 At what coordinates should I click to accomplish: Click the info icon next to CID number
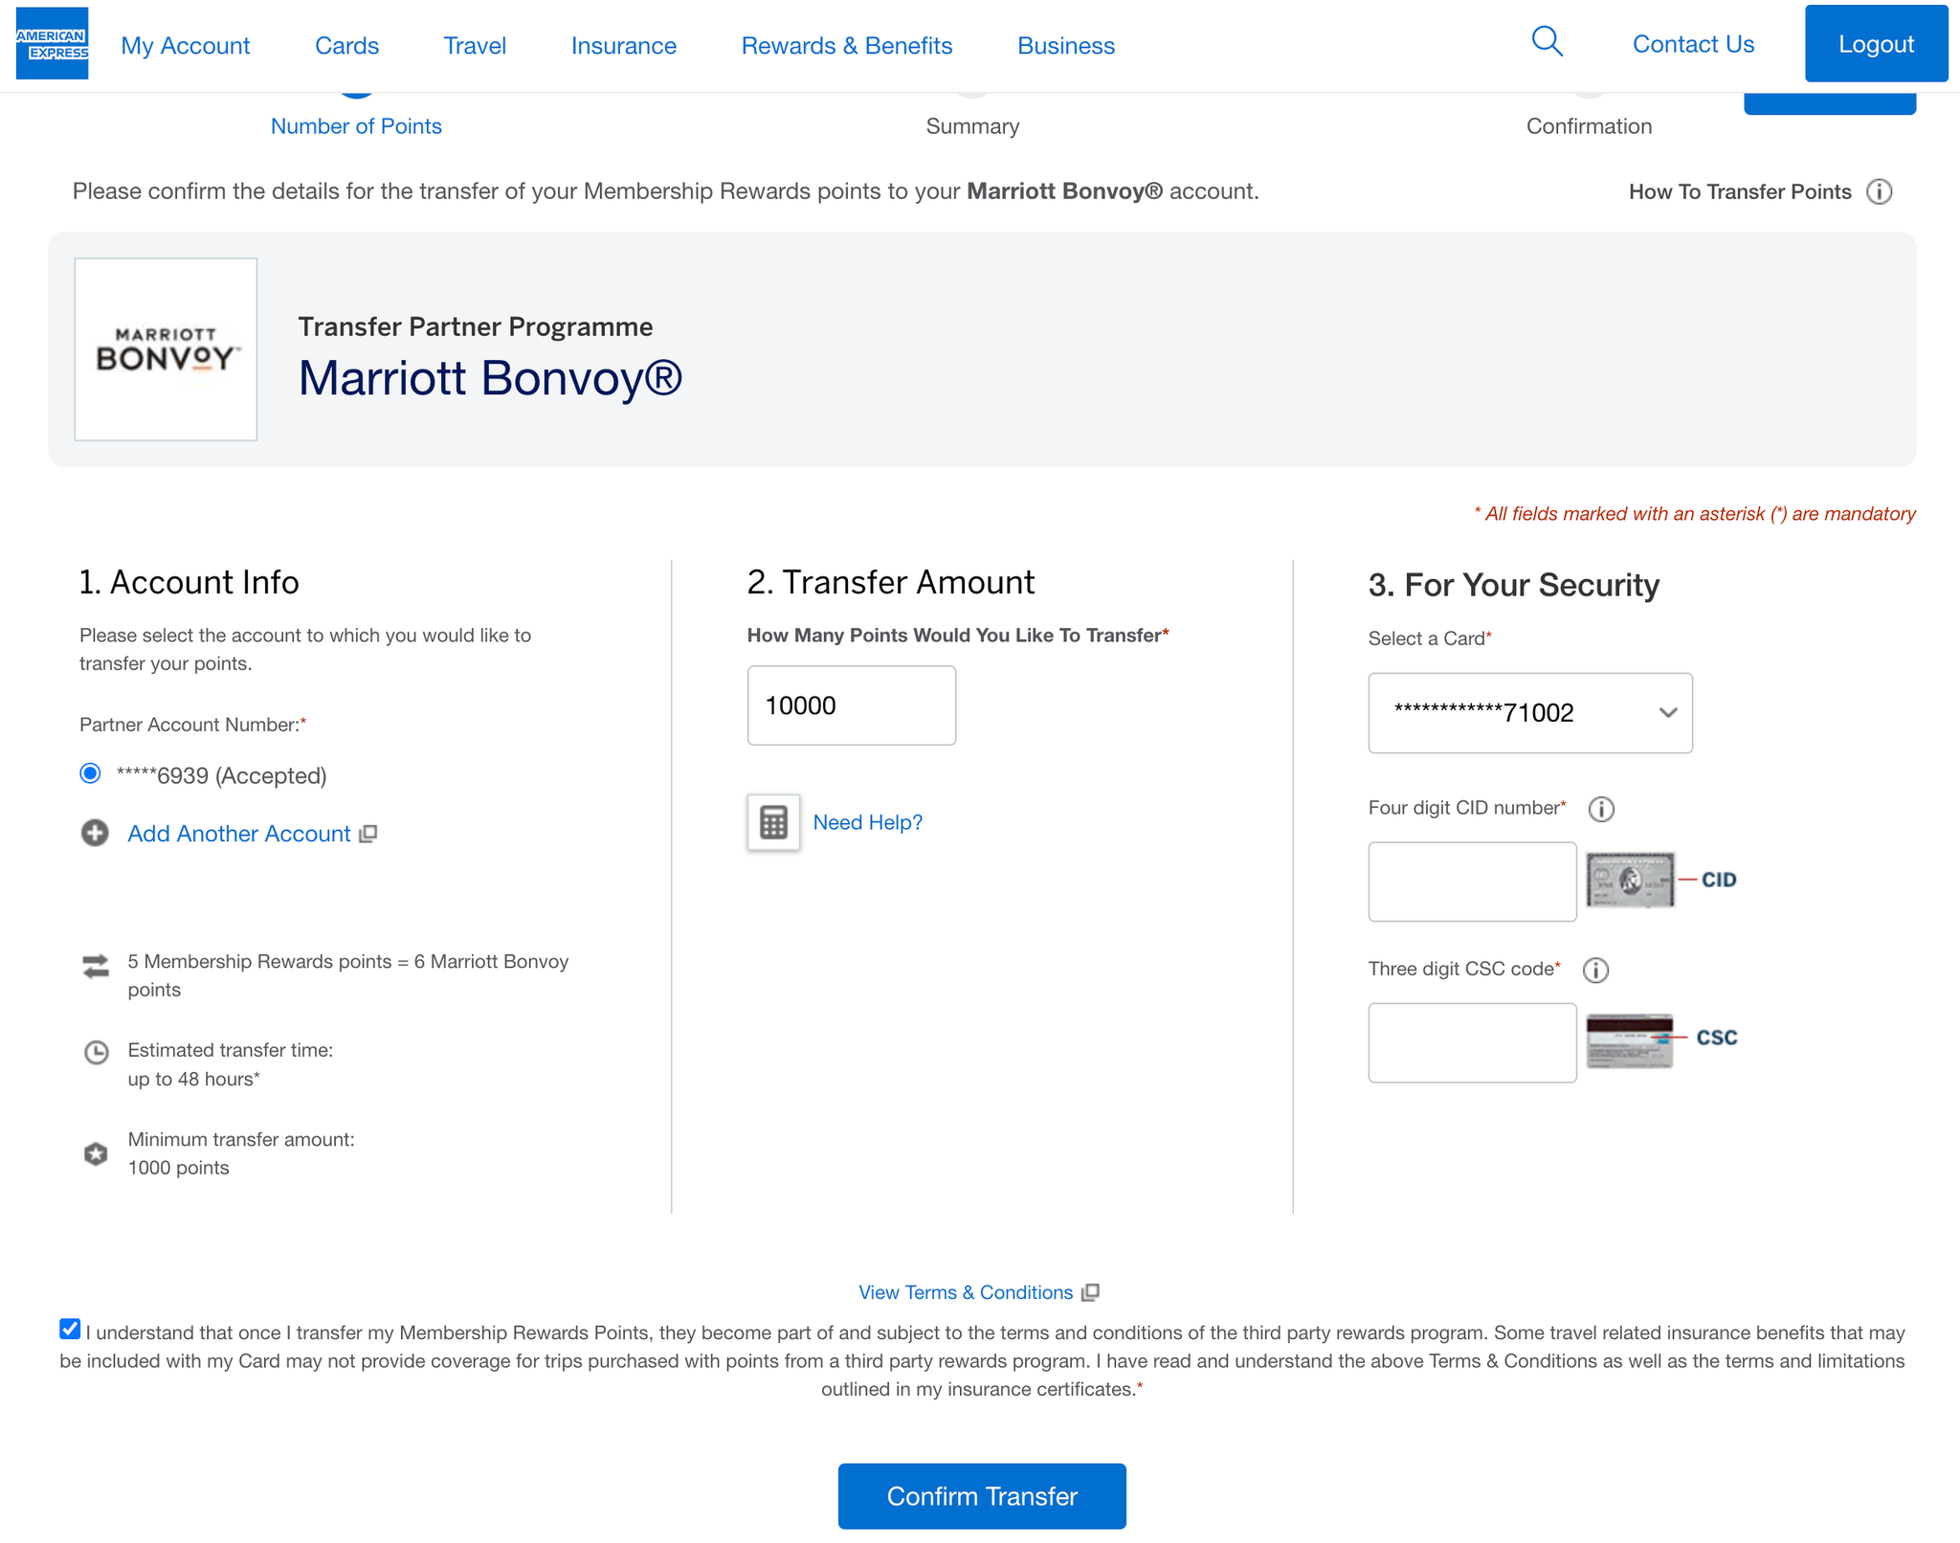click(1601, 809)
